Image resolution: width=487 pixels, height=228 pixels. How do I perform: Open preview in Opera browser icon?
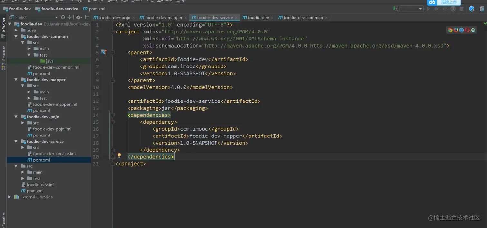pos(467,30)
